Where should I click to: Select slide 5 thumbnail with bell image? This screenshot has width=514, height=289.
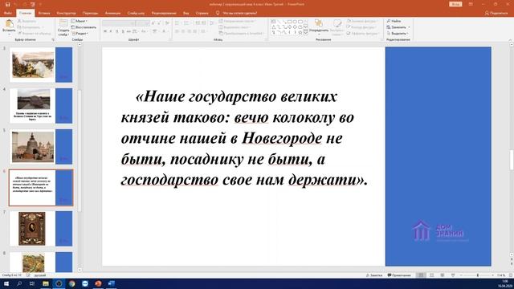pos(41,146)
